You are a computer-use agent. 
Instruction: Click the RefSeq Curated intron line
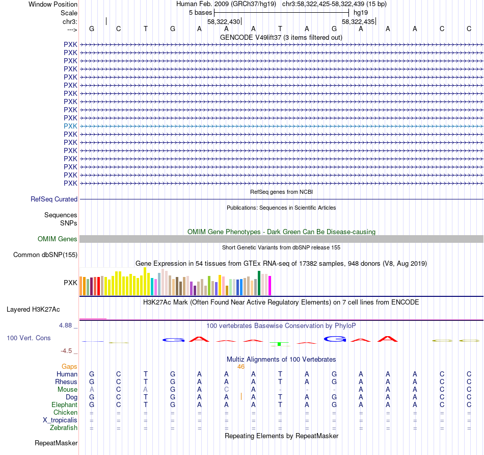click(x=281, y=199)
